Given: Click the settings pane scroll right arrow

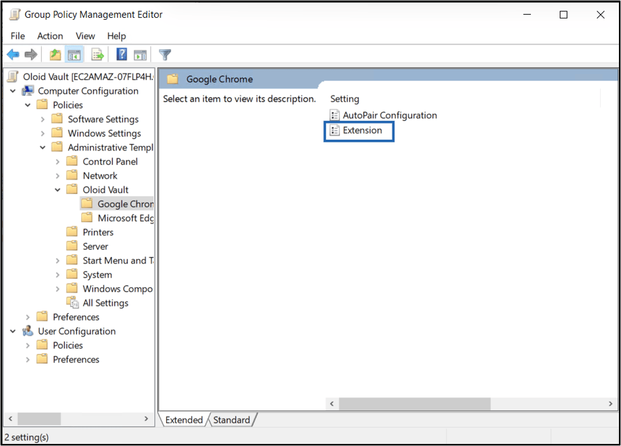Looking at the screenshot, I should click(x=611, y=404).
